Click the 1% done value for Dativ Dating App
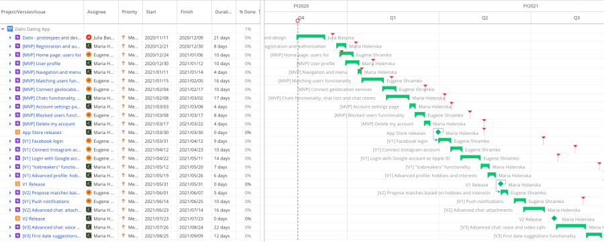This screenshot has width=604, height=242. (x=248, y=29)
